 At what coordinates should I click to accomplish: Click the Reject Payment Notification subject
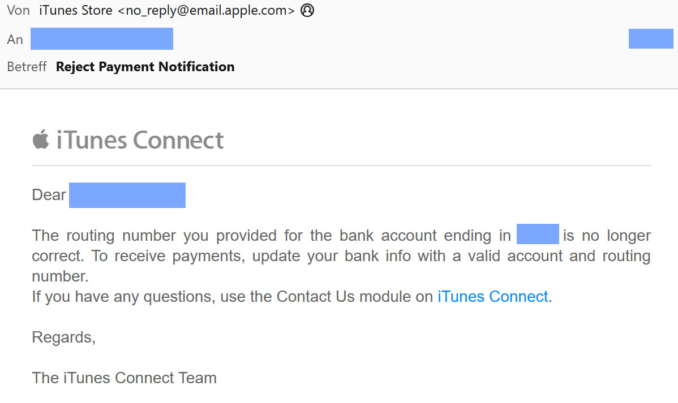[145, 67]
